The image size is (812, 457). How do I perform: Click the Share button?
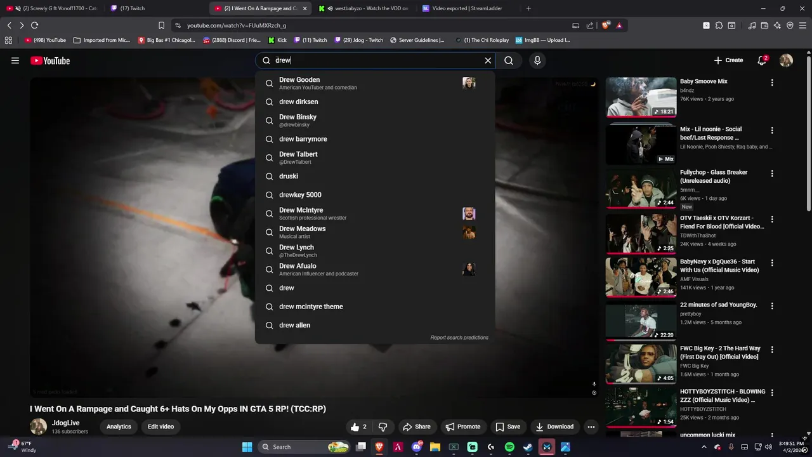point(416,427)
